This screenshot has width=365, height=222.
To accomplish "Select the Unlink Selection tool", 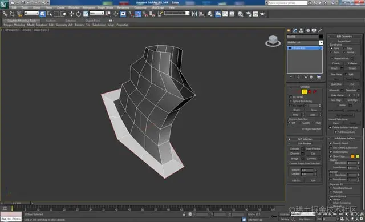I will click(x=12, y=14).
